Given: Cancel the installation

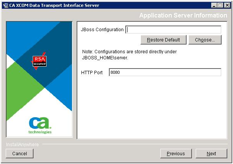Looking at the screenshot, I should (20, 153).
